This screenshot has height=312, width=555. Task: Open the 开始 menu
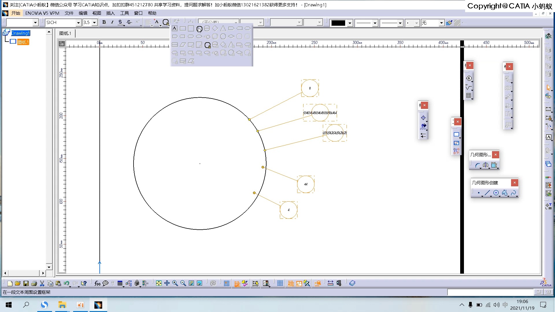pos(16,13)
